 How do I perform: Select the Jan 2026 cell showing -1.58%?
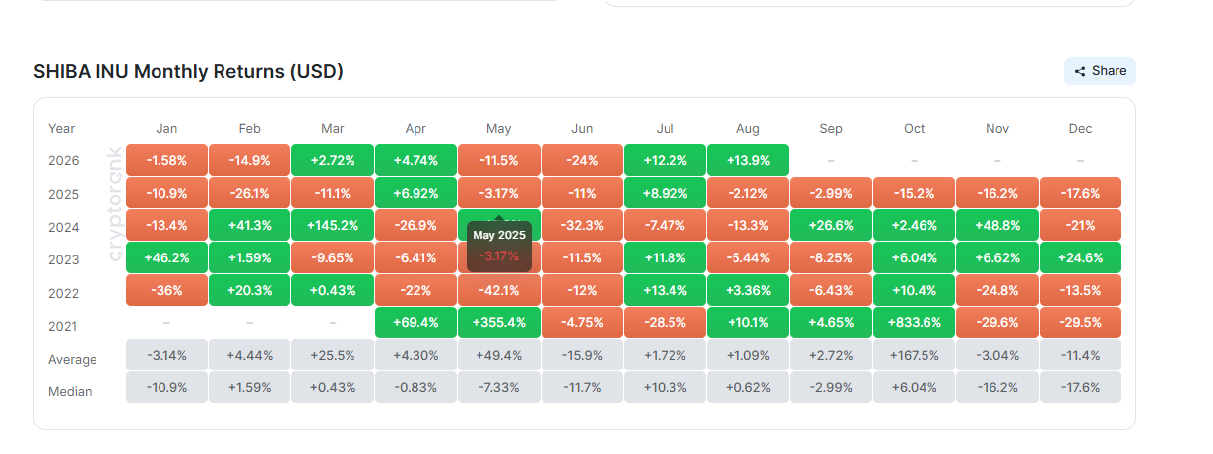[166, 161]
